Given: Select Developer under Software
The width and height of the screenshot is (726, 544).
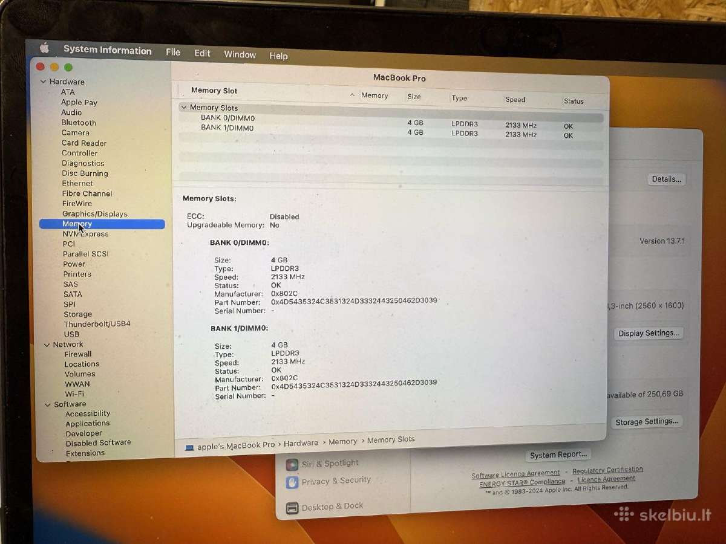Looking at the screenshot, I should pyautogui.click(x=83, y=433).
